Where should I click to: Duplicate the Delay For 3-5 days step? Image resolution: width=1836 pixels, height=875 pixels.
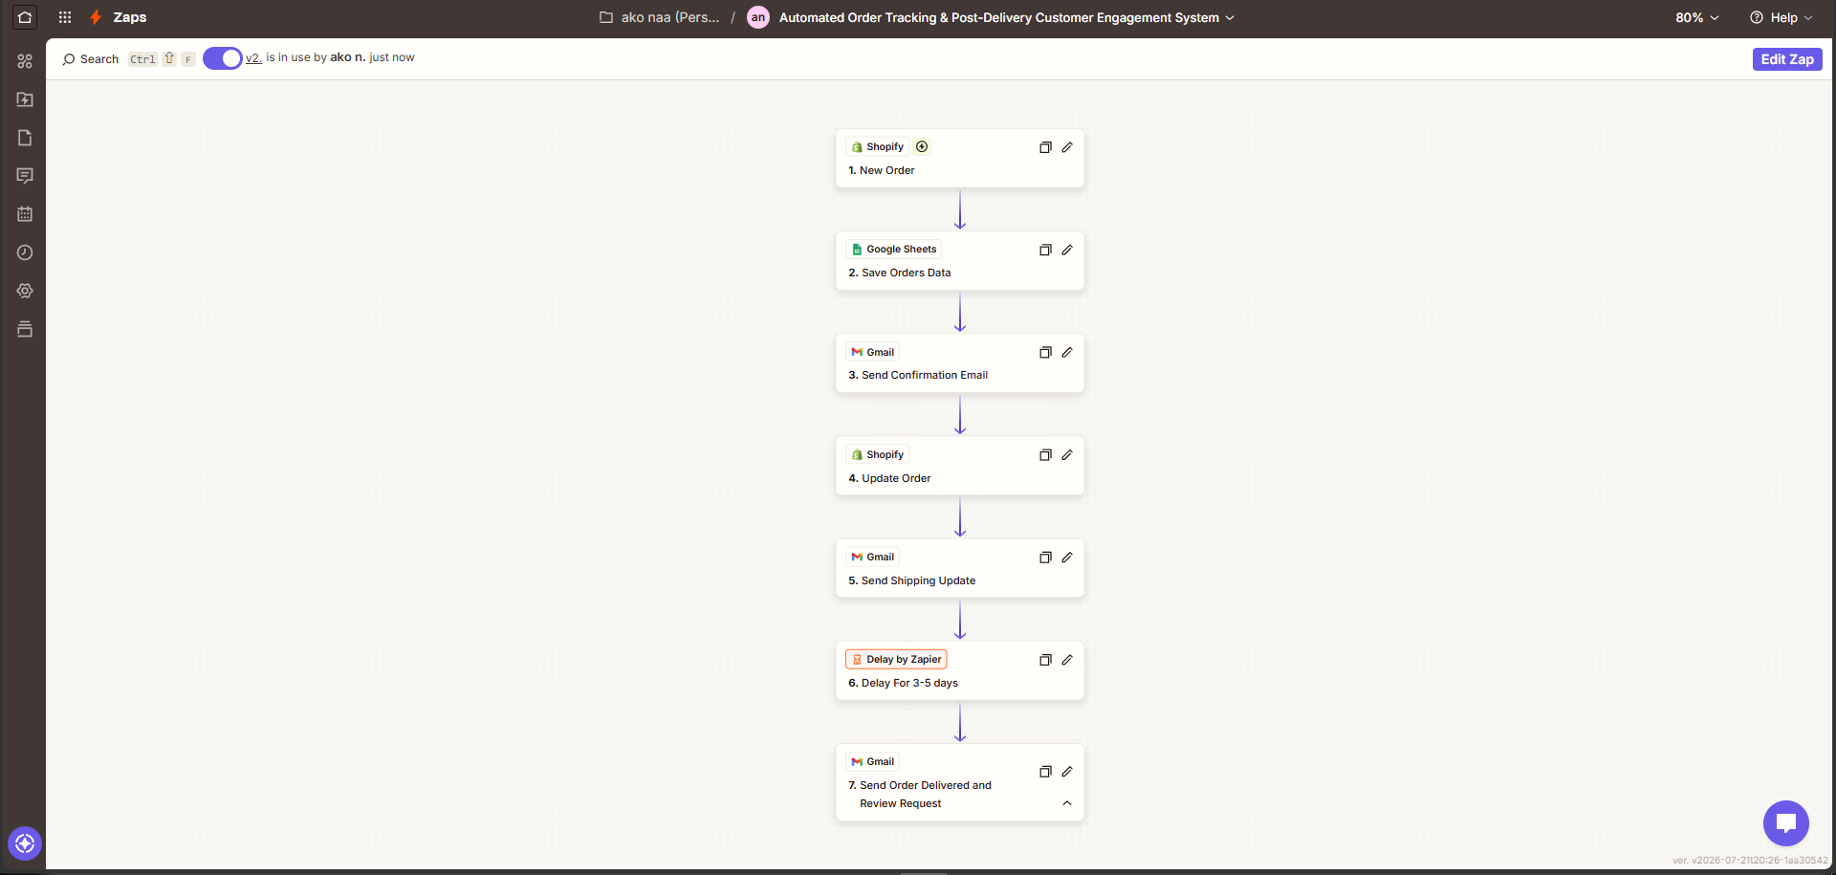[1045, 660]
